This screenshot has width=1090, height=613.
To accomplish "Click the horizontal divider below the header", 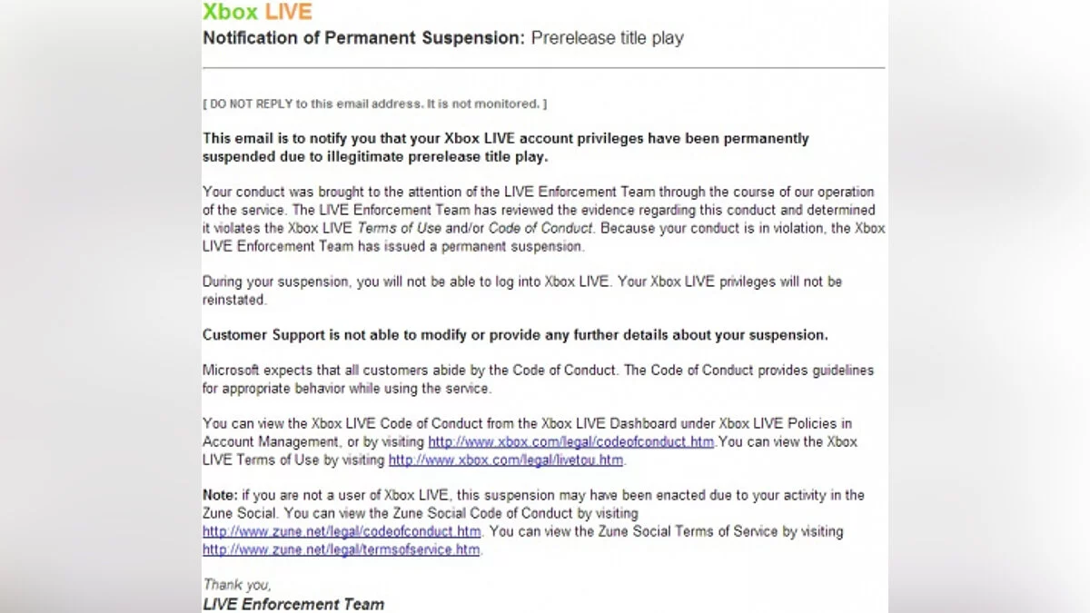I will pyautogui.click(x=543, y=67).
